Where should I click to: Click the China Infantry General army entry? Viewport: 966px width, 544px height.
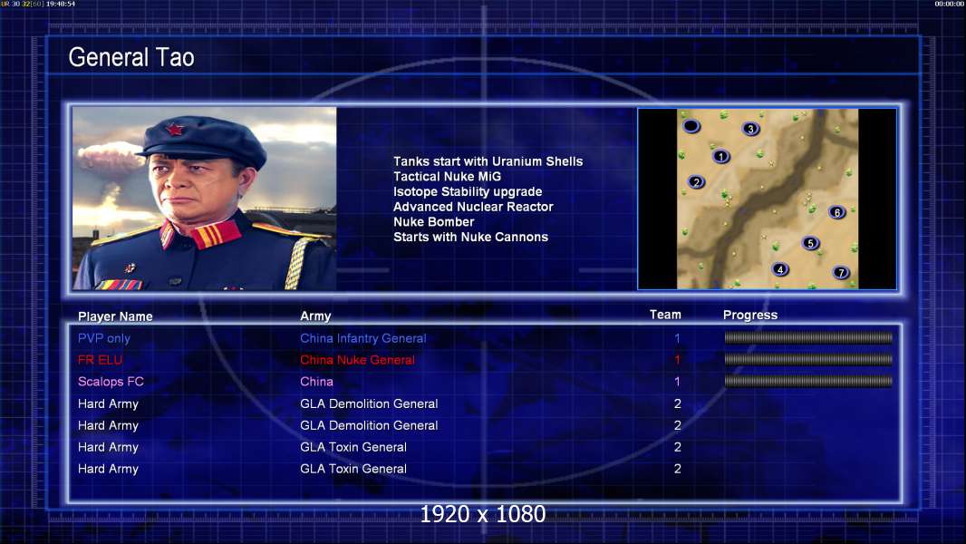(362, 338)
